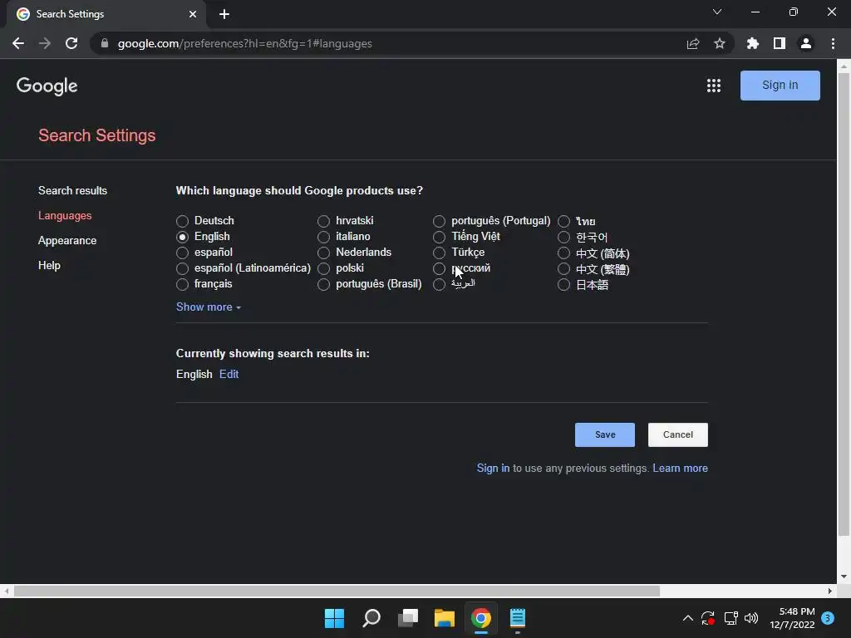
Task: Click the horizontal scrollbar thumb
Action: coord(337,591)
